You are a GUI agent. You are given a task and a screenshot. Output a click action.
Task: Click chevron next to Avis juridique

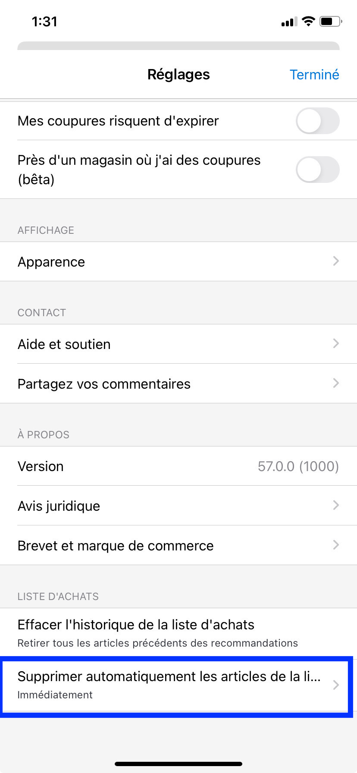coord(336,505)
